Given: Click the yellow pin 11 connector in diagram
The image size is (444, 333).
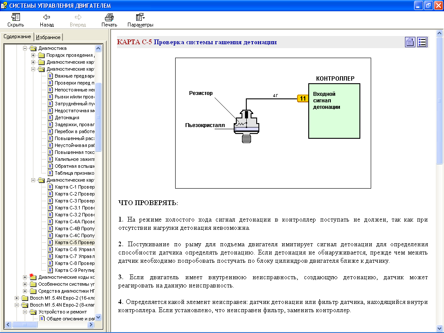Looking at the screenshot, I should pyautogui.click(x=303, y=98).
